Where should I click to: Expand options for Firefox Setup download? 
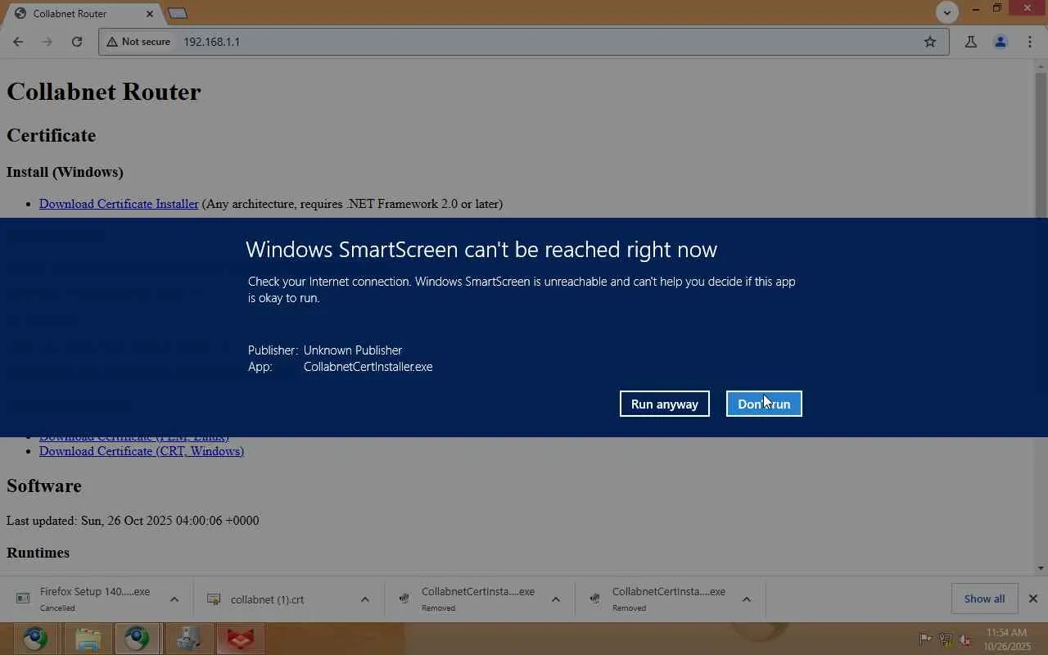coord(174,599)
